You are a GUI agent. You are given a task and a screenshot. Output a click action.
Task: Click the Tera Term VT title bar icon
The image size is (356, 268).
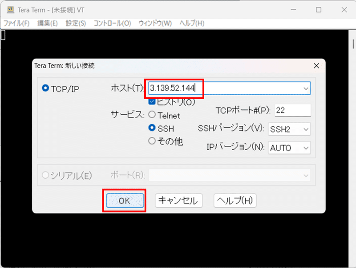pos(10,10)
